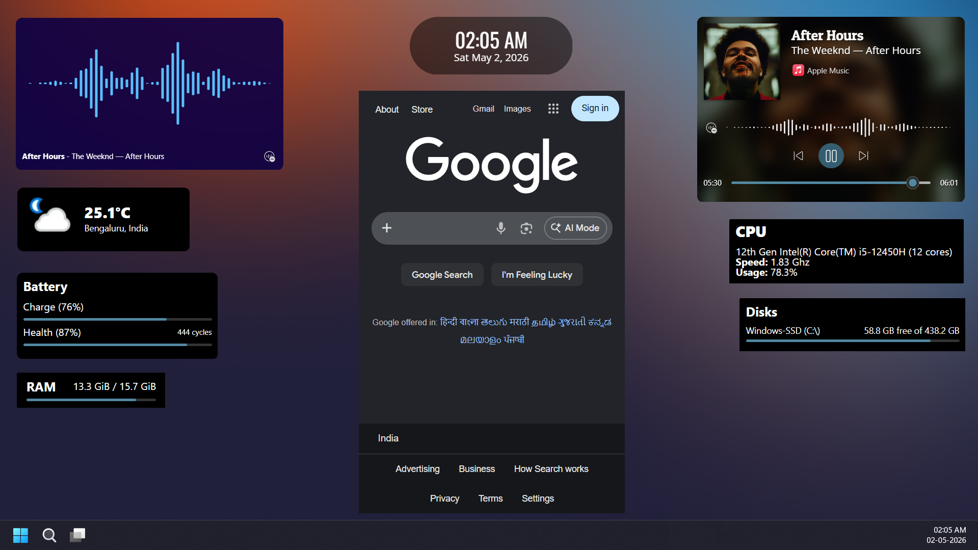Click Health (87%) battery label
This screenshot has width=978, height=550.
click(52, 332)
